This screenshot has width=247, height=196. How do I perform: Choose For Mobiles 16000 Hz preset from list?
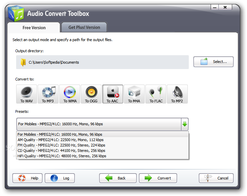tap(102, 134)
